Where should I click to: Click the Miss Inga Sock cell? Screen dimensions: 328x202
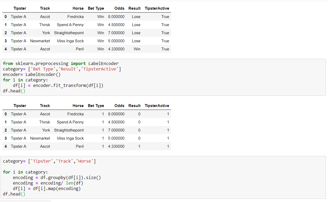pos(70,41)
